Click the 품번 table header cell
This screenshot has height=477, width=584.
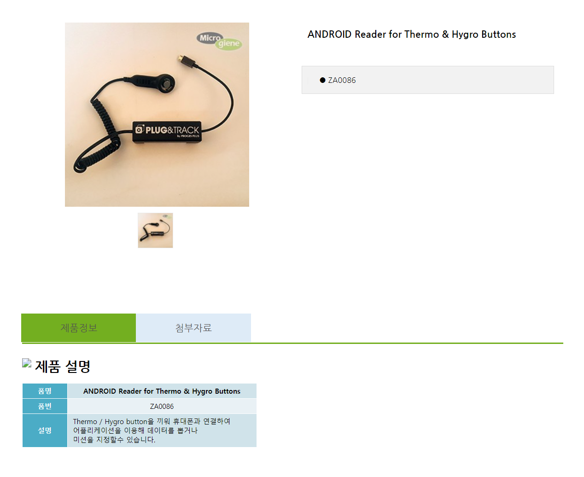coord(45,406)
